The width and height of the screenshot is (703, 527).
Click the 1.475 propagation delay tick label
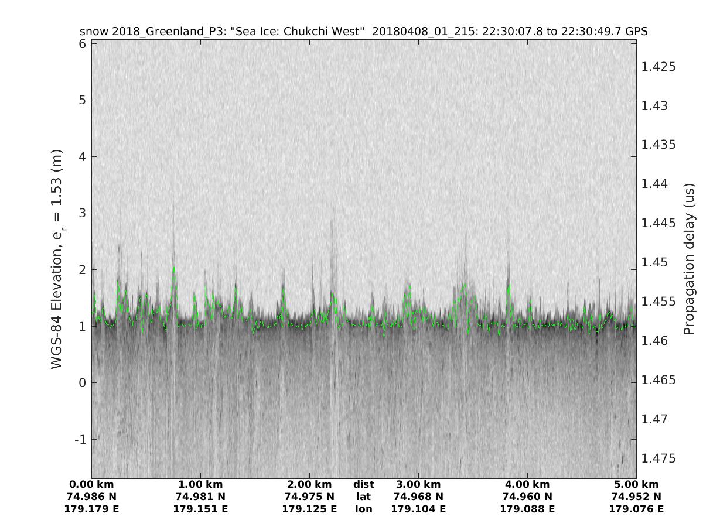click(659, 458)
